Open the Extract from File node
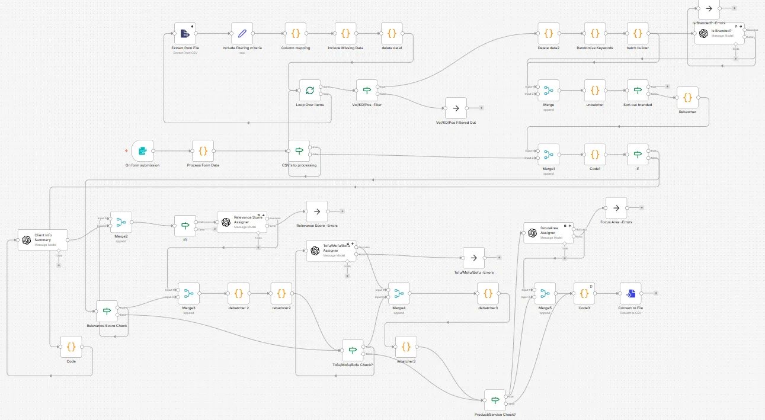The height and width of the screenshot is (420, 765). click(184, 34)
